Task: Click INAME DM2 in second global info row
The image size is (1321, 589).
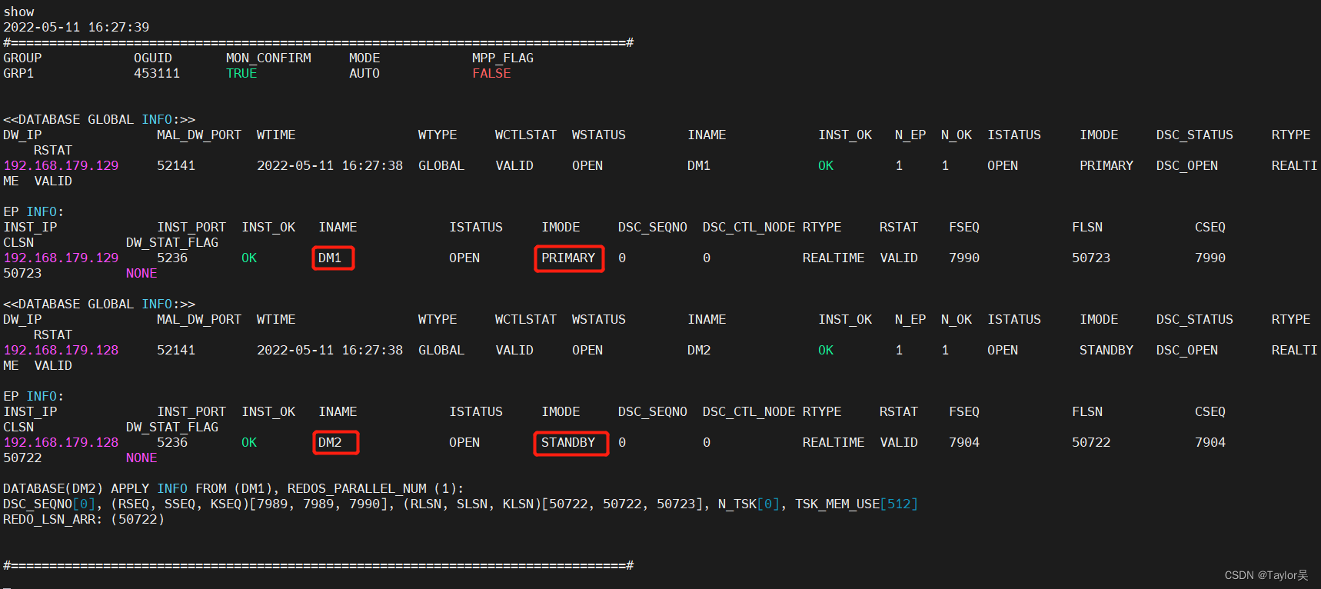Action: pos(699,351)
